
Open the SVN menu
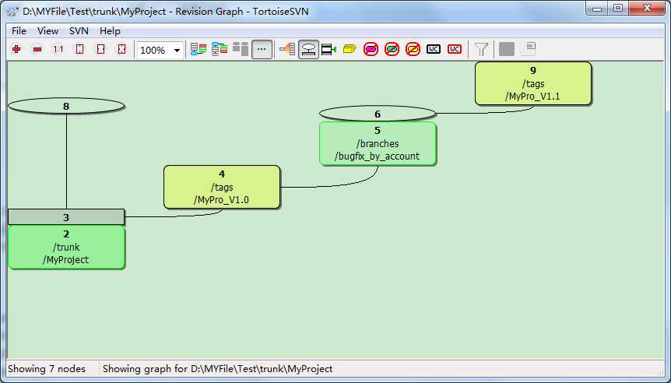pyautogui.click(x=79, y=31)
